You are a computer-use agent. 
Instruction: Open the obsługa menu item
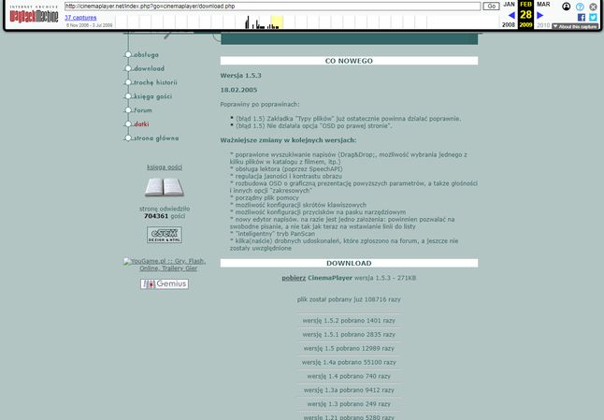(x=146, y=54)
